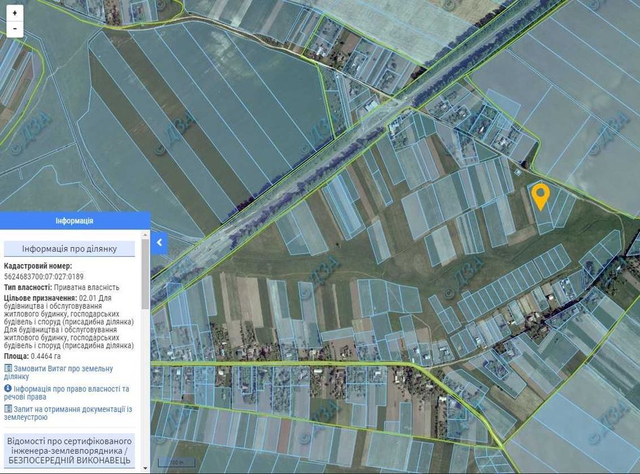The image size is (640, 474).
Task: Open Запит на отримання документації link
Action: point(68,413)
